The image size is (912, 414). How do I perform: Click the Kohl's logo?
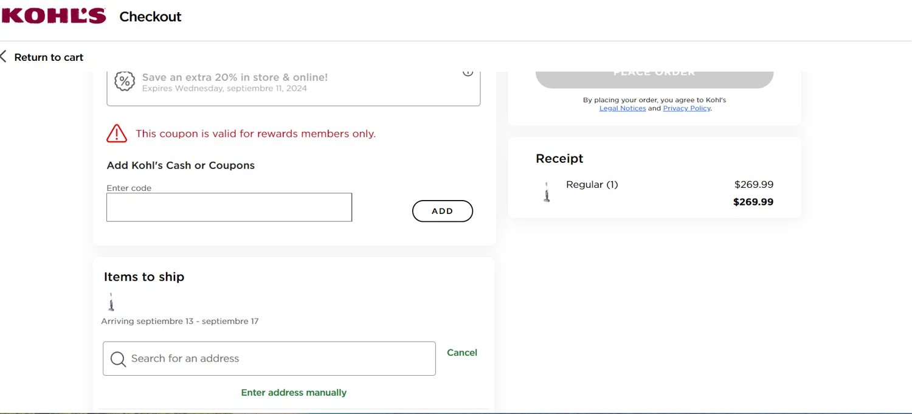pyautogui.click(x=54, y=16)
